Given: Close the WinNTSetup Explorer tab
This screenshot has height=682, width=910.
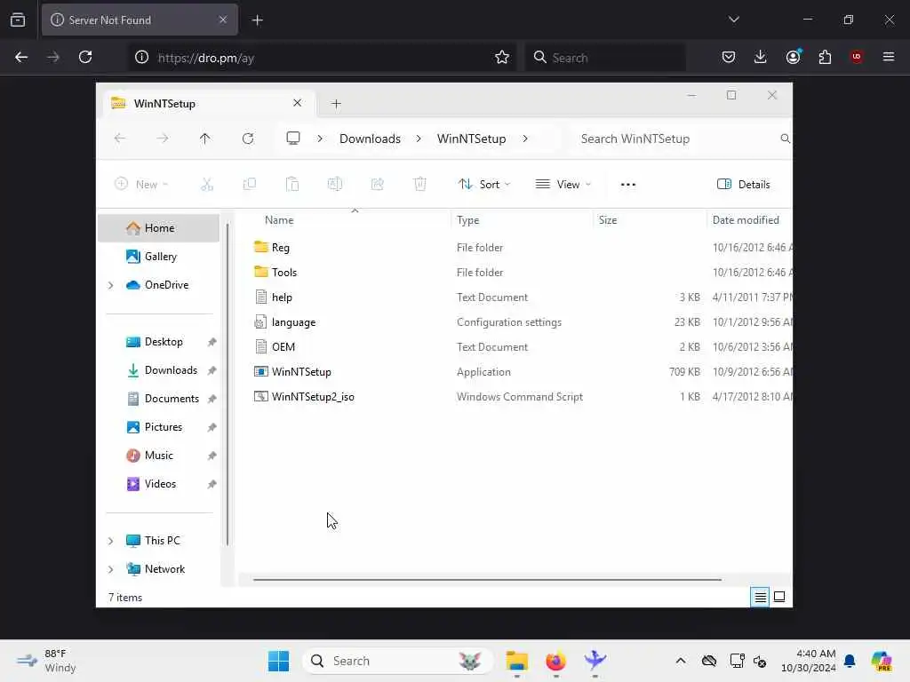Looking at the screenshot, I should pyautogui.click(x=297, y=103).
